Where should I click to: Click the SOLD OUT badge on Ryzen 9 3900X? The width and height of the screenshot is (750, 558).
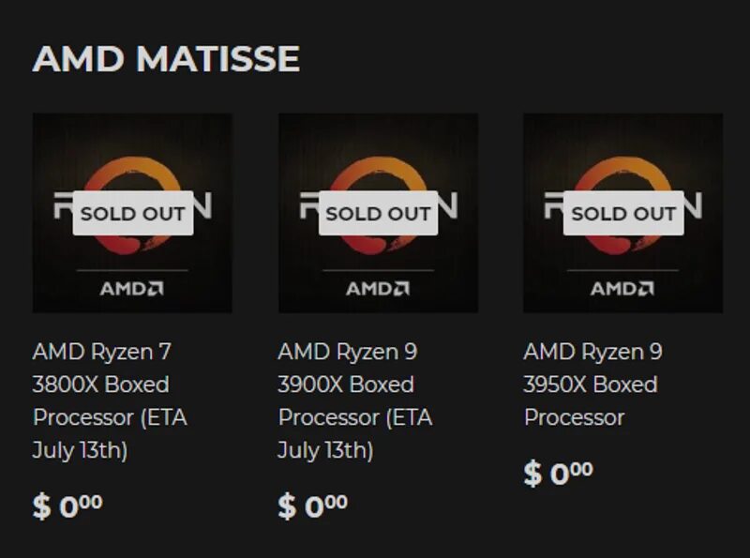378,213
